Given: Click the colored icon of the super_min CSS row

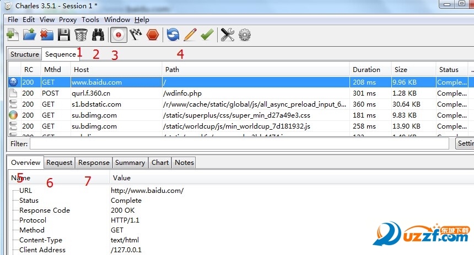Looking at the screenshot, I should coord(13,115).
